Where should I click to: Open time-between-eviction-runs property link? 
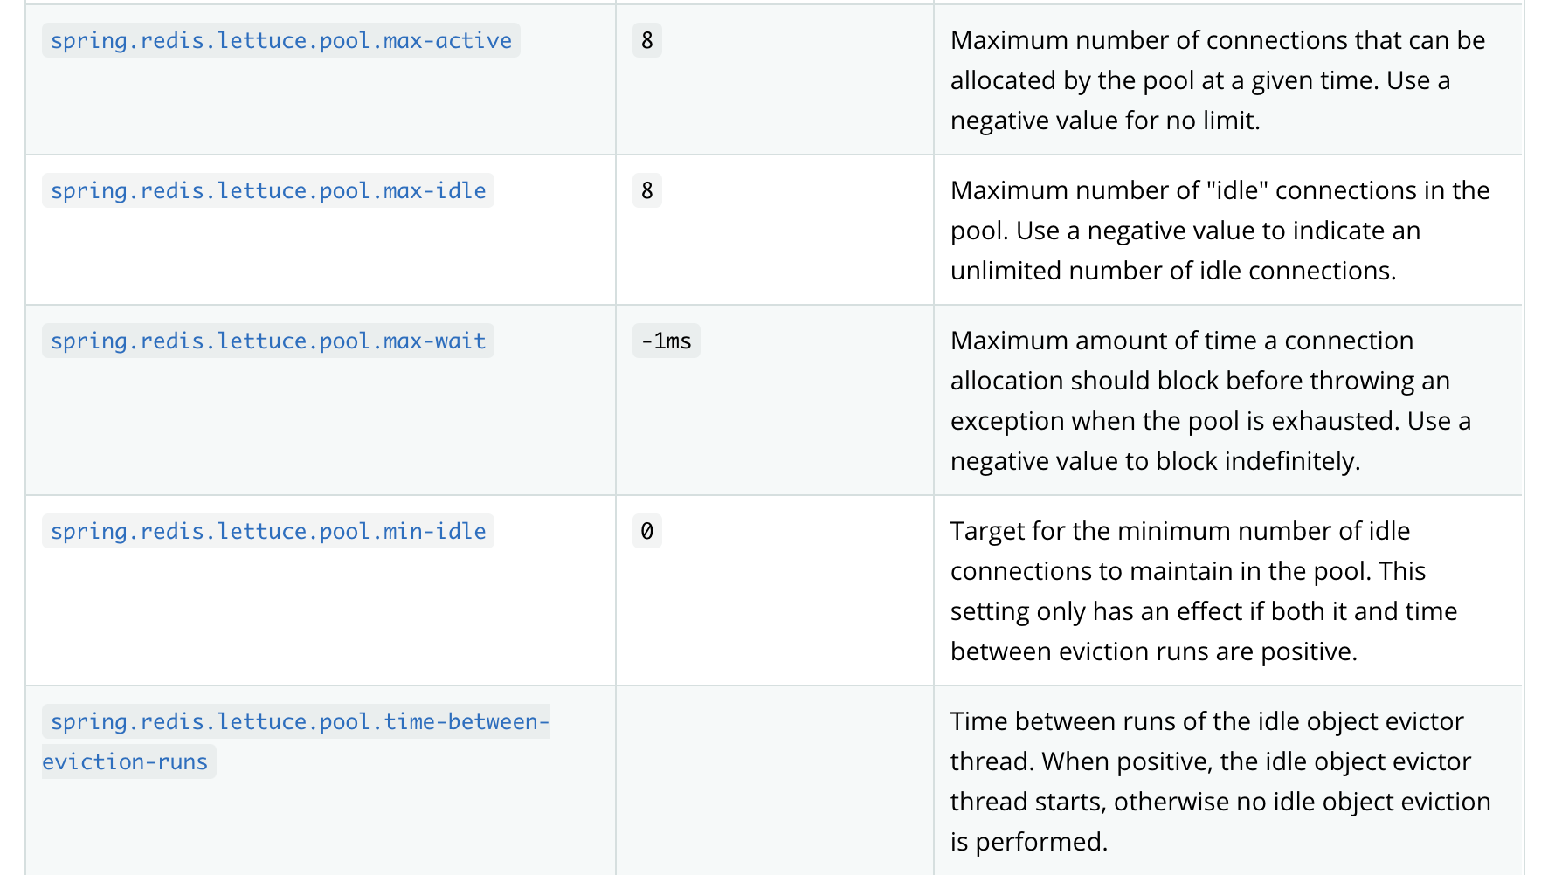click(296, 741)
